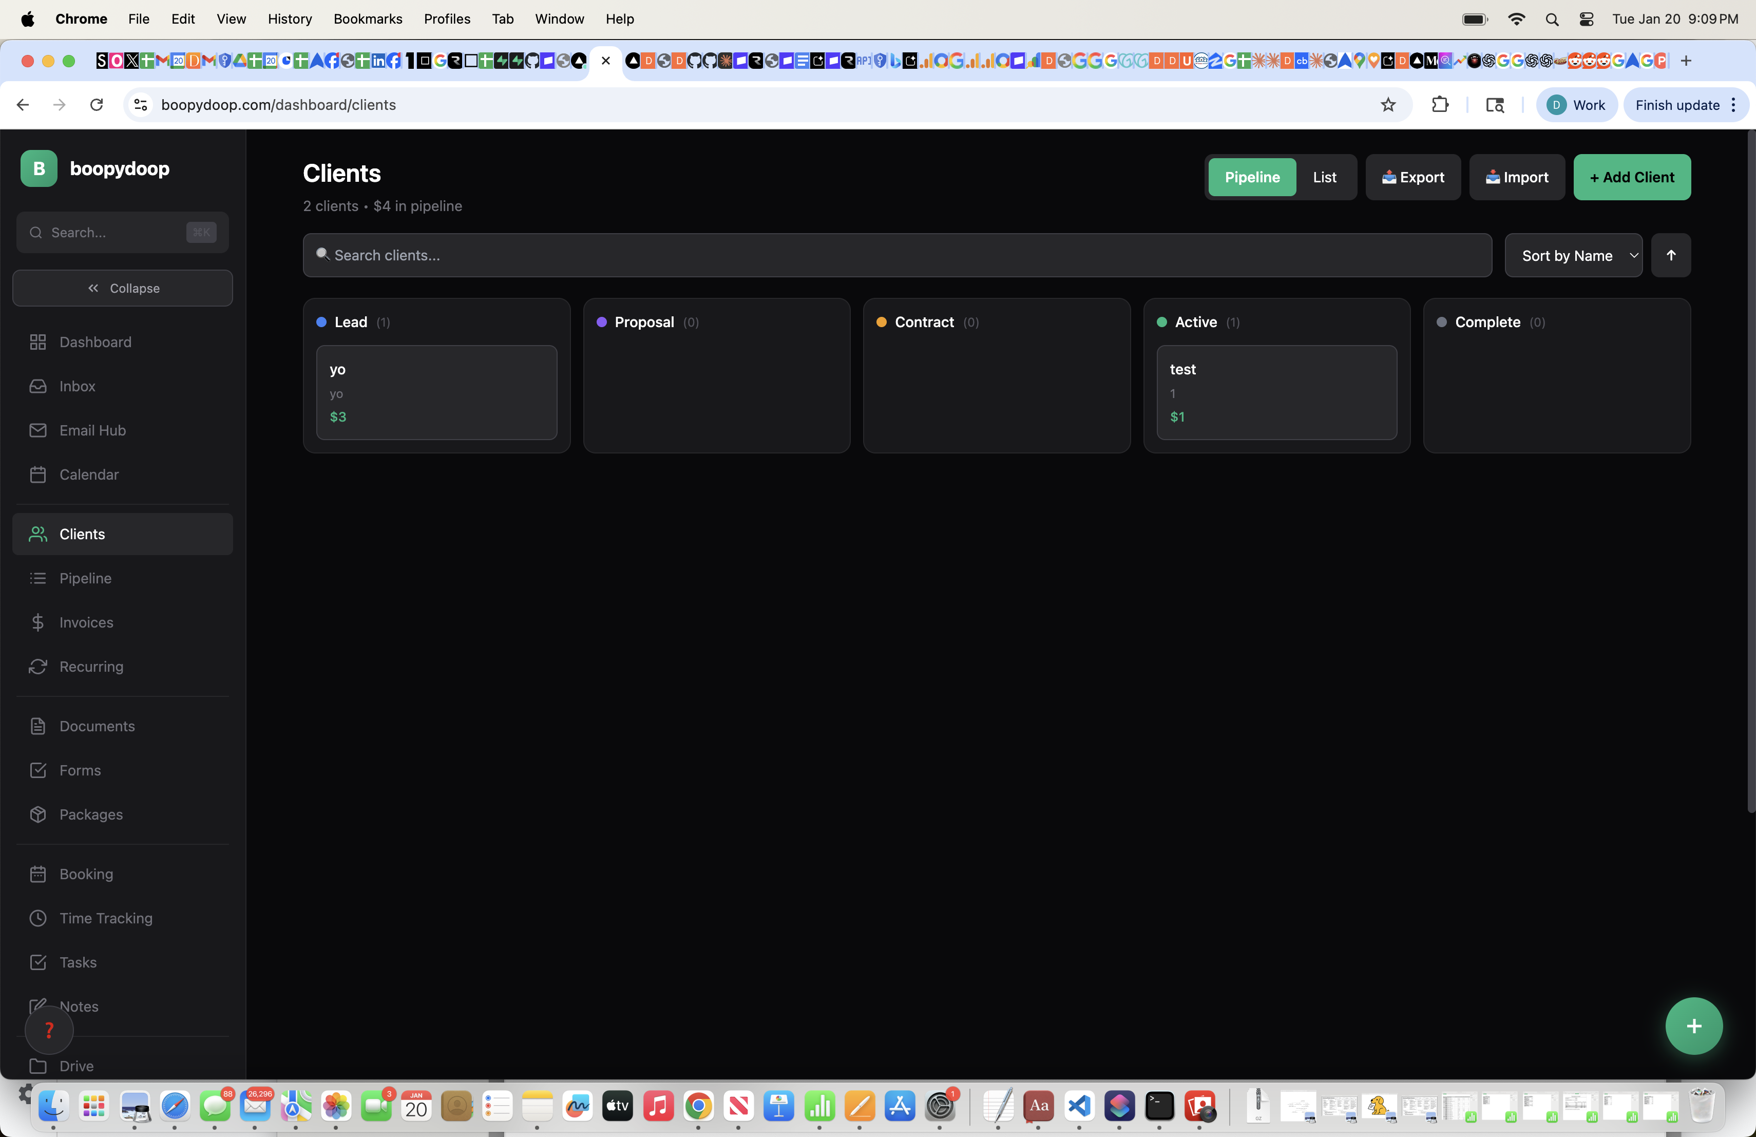Open the Recurring section
The height and width of the screenshot is (1137, 1756).
point(91,666)
